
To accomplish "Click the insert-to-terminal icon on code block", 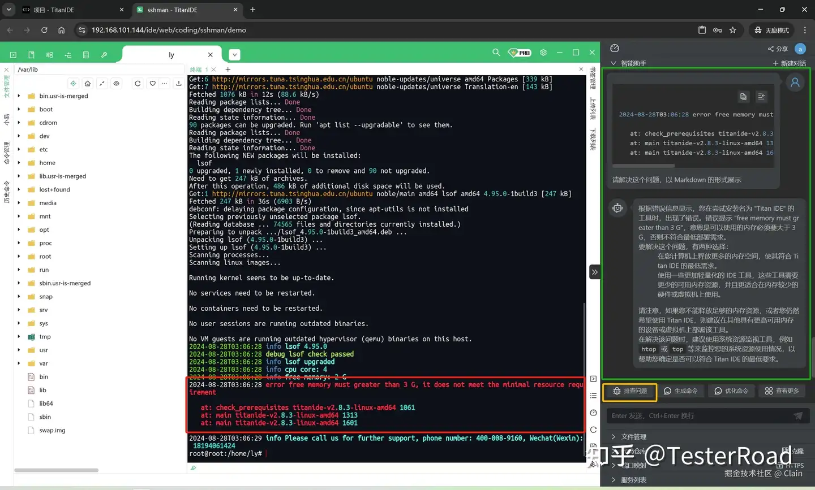I will click(761, 97).
